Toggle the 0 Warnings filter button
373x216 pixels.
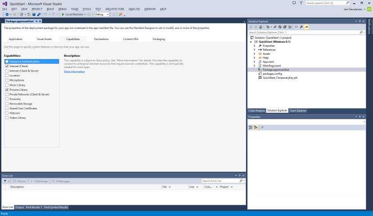[39, 181]
